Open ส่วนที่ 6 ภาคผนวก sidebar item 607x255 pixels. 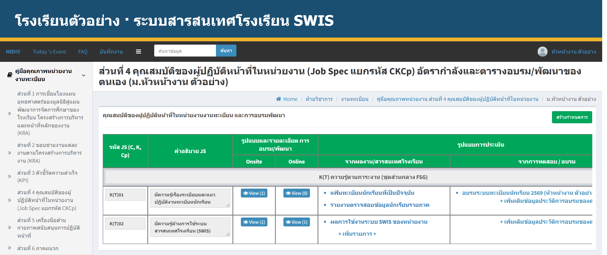pos(38,248)
